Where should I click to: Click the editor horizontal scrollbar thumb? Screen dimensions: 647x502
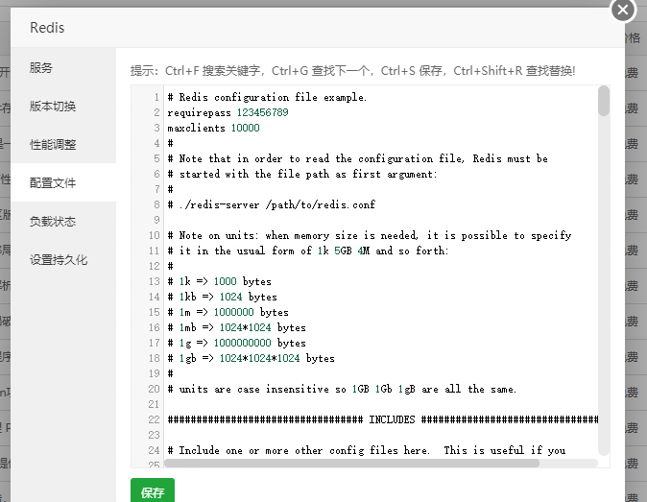point(351,463)
